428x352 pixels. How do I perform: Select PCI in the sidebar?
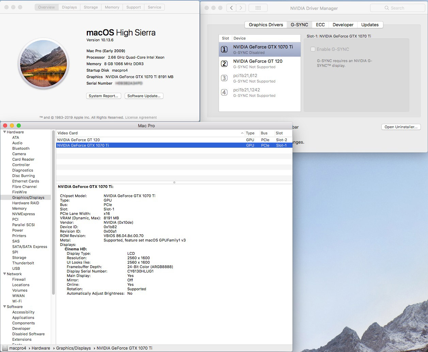coord(15,219)
